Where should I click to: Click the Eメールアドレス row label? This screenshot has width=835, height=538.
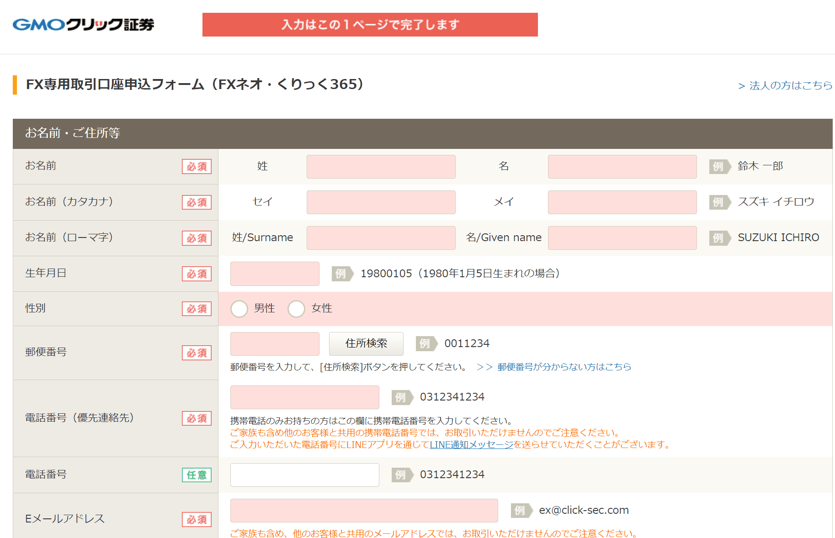pos(65,519)
